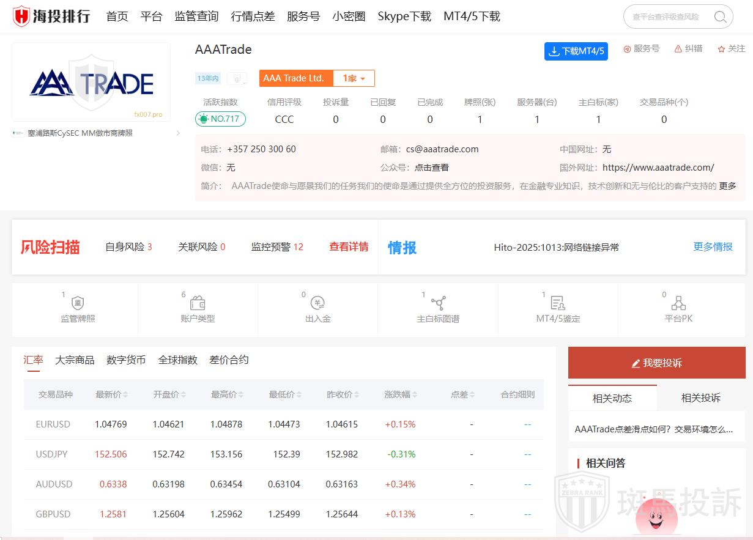Screen dimensions: 753x540
Task: Click the 出入金 deposit-withdrawal icon
Action: (x=317, y=303)
